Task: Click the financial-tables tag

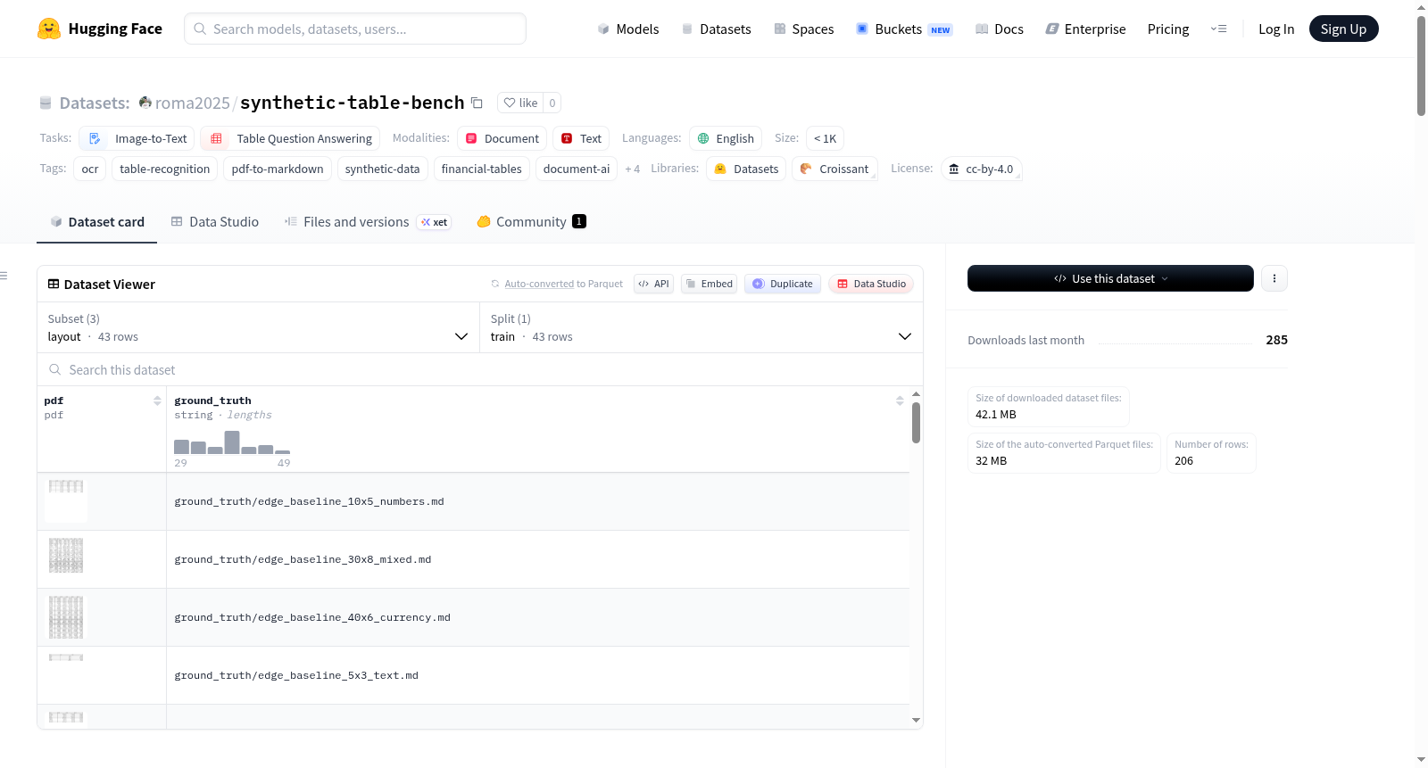Action: click(482, 169)
